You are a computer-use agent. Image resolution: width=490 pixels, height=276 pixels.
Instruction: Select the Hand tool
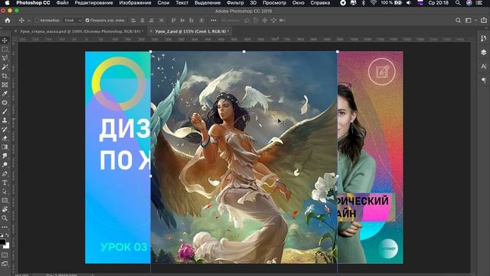(5, 209)
